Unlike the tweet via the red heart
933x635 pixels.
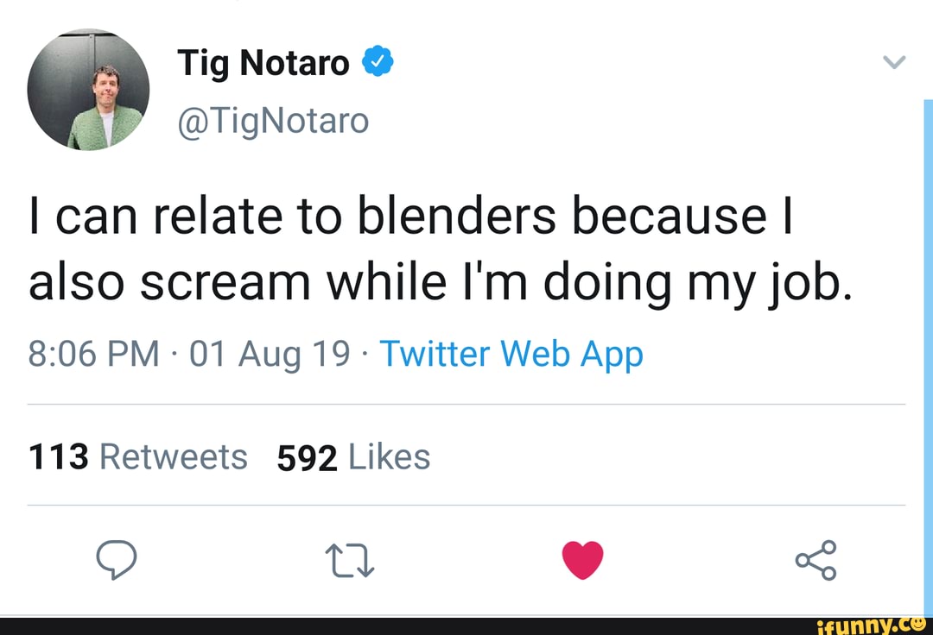[x=582, y=561]
